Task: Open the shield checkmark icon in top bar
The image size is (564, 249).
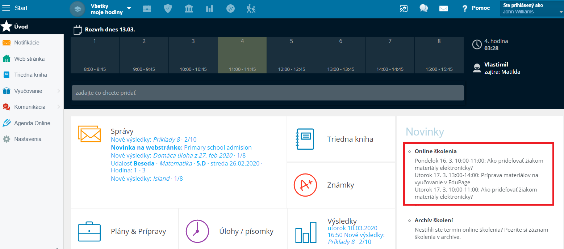Action: (168, 8)
